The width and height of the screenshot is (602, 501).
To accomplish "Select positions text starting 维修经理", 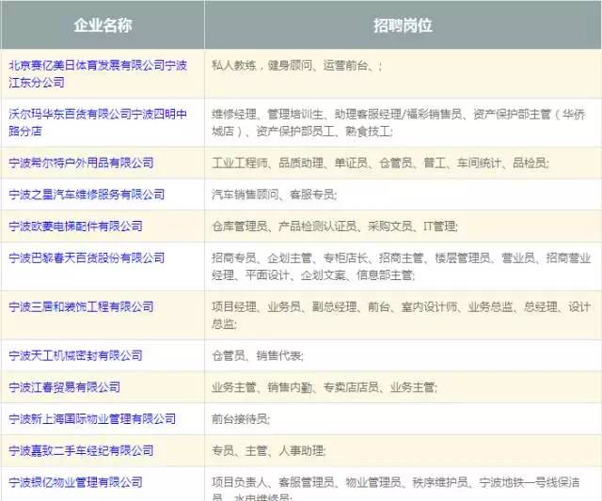I will click(x=399, y=122).
